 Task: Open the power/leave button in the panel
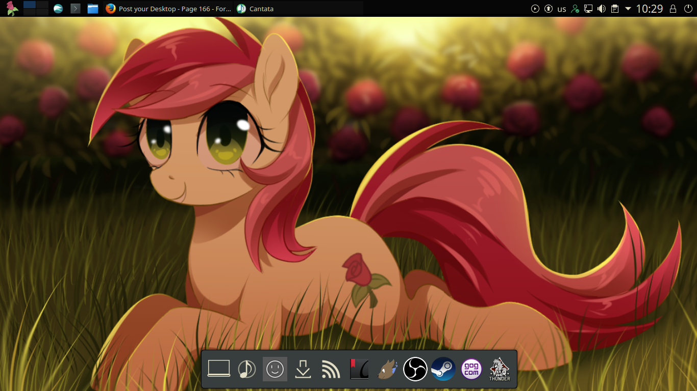click(x=688, y=9)
